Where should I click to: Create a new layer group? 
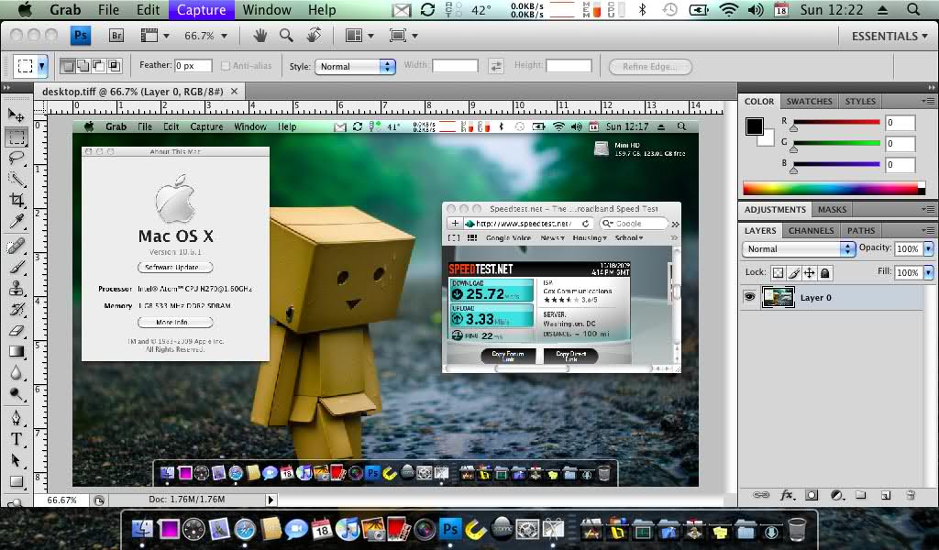[860, 495]
